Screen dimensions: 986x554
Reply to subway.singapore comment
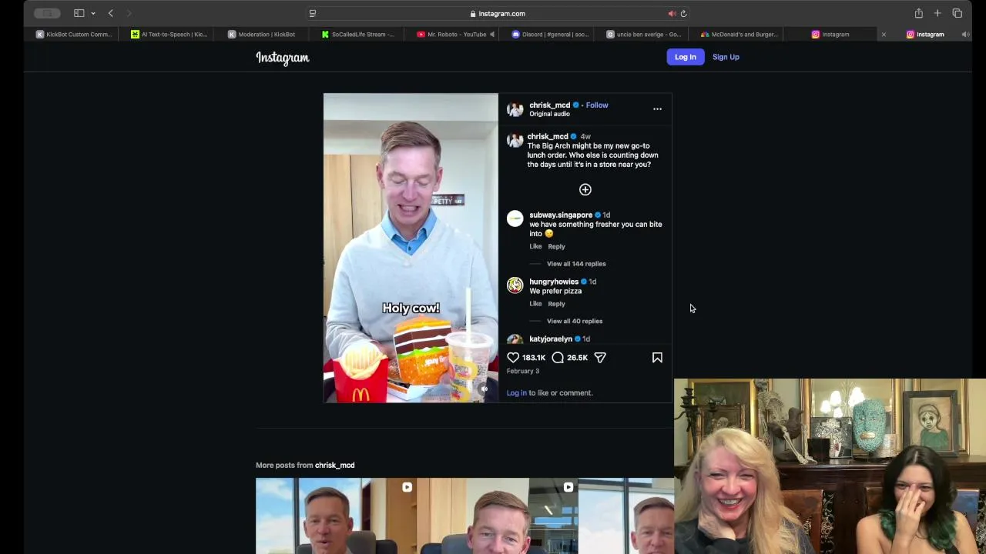coord(556,246)
